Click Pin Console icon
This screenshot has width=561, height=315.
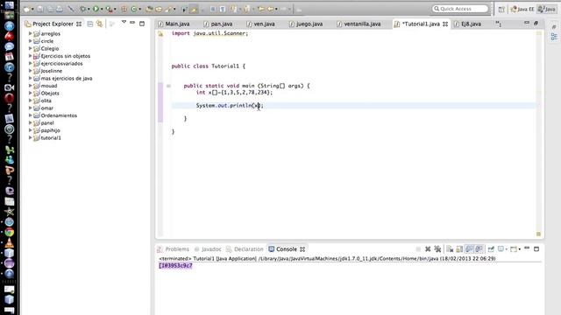491,248
